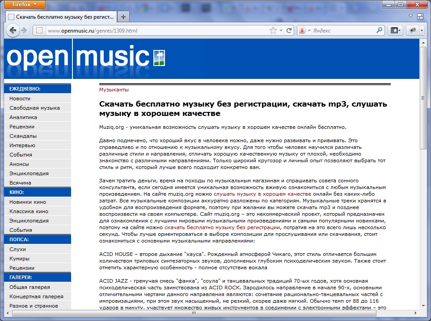
Task: Click the open music logo image
Action: (x=86, y=59)
